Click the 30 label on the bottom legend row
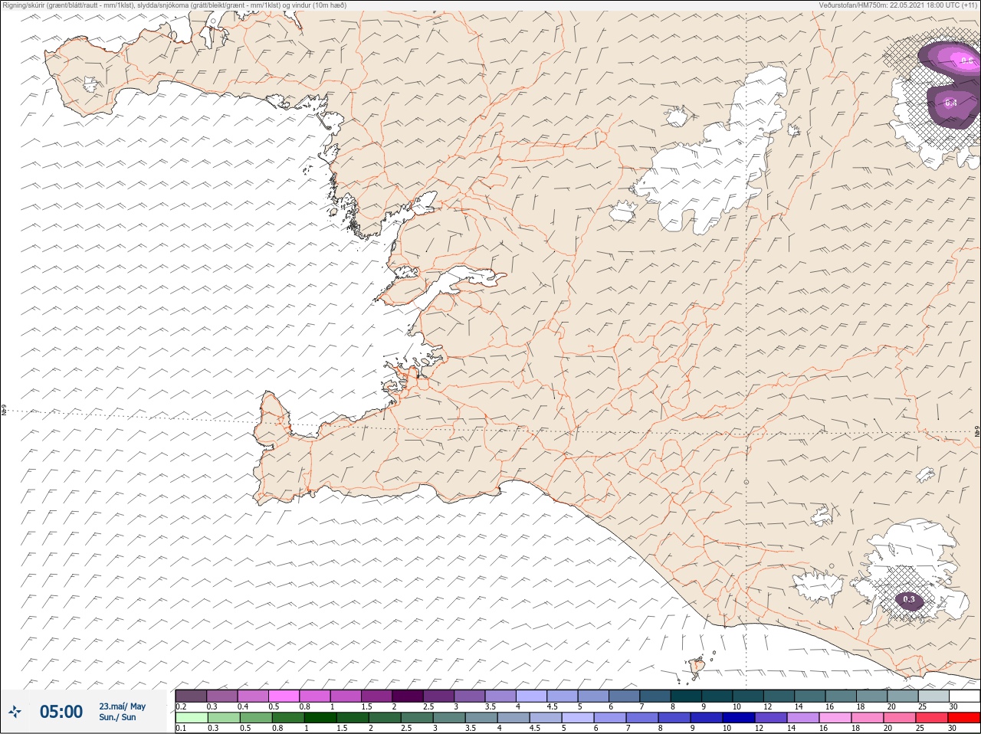This screenshot has height=734, width=981. point(952,728)
